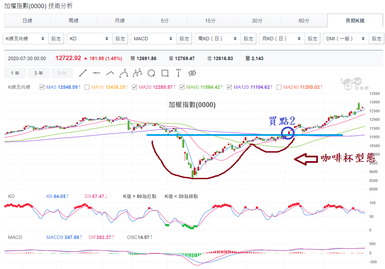Open the MACD indicator dropdown

point(153,39)
